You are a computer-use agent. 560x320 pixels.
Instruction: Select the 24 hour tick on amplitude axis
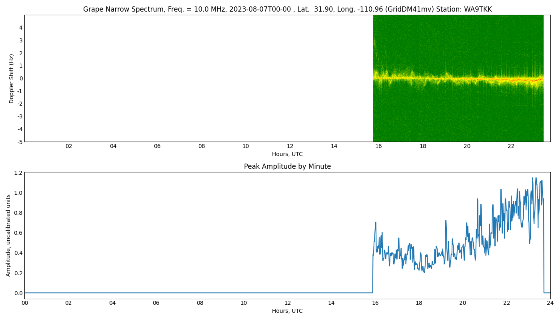click(x=550, y=303)
